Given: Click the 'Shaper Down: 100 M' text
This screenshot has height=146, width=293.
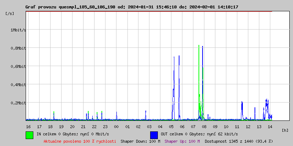Looking at the screenshot, I should pos(140,141).
